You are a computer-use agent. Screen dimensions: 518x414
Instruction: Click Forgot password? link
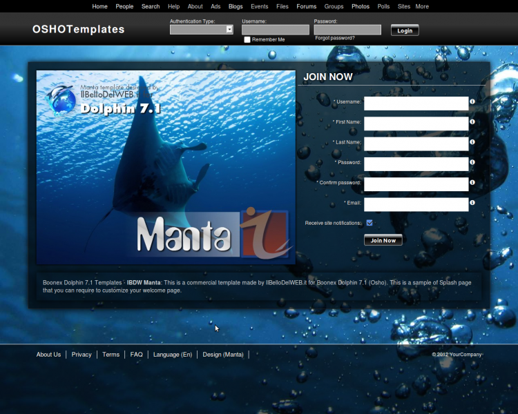click(x=335, y=38)
